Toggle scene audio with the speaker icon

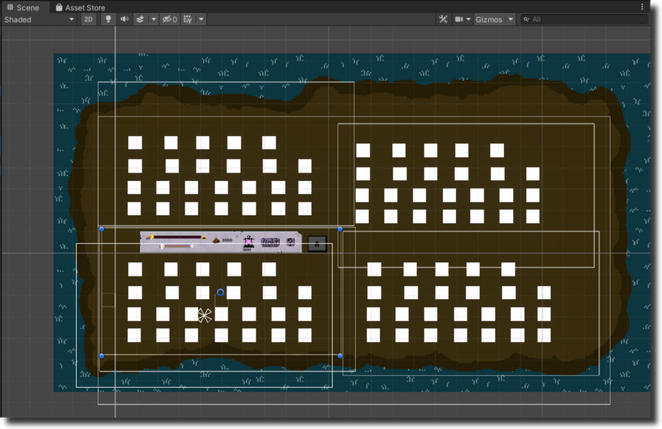click(124, 20)
